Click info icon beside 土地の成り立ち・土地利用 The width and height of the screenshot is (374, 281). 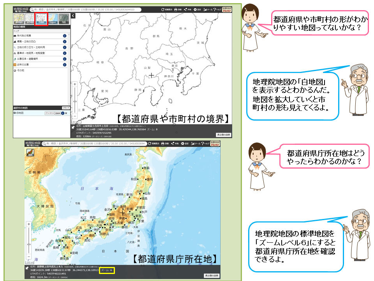tap(65, 47)
